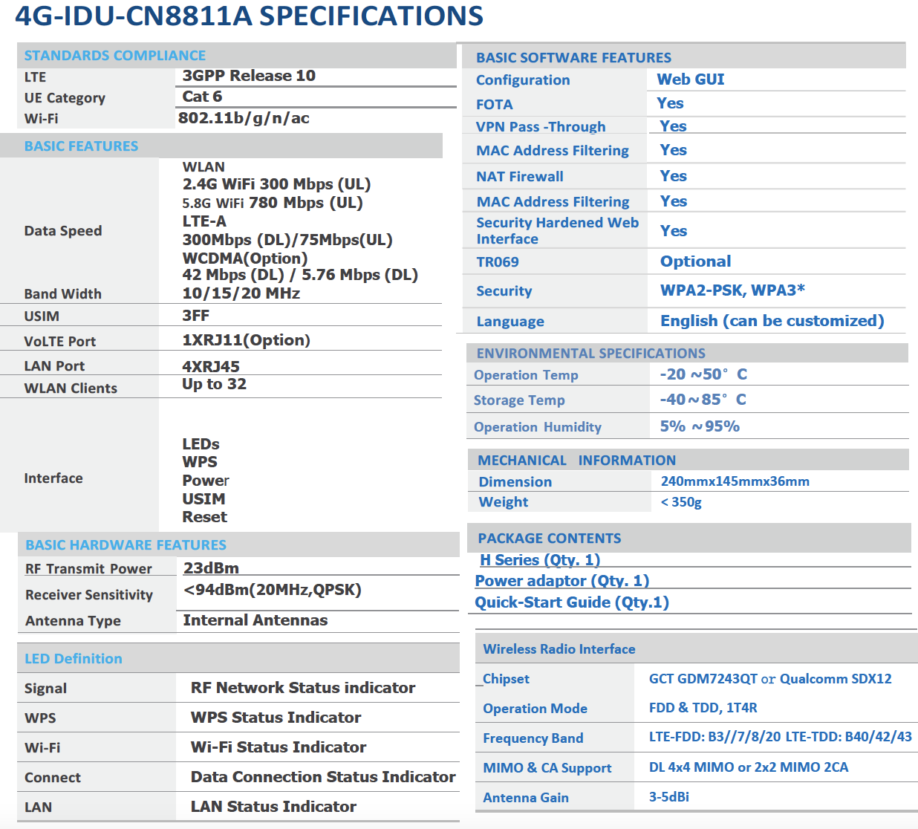Select GCT GDM7243QT or Qualcomm SDX12 chipset
The image size is (918, 829).
pos(770,679)
